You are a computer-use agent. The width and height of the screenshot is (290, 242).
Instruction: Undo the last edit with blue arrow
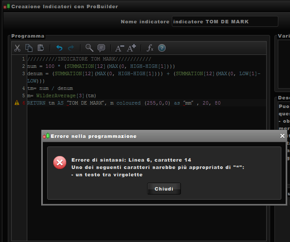tap(59, 48)
